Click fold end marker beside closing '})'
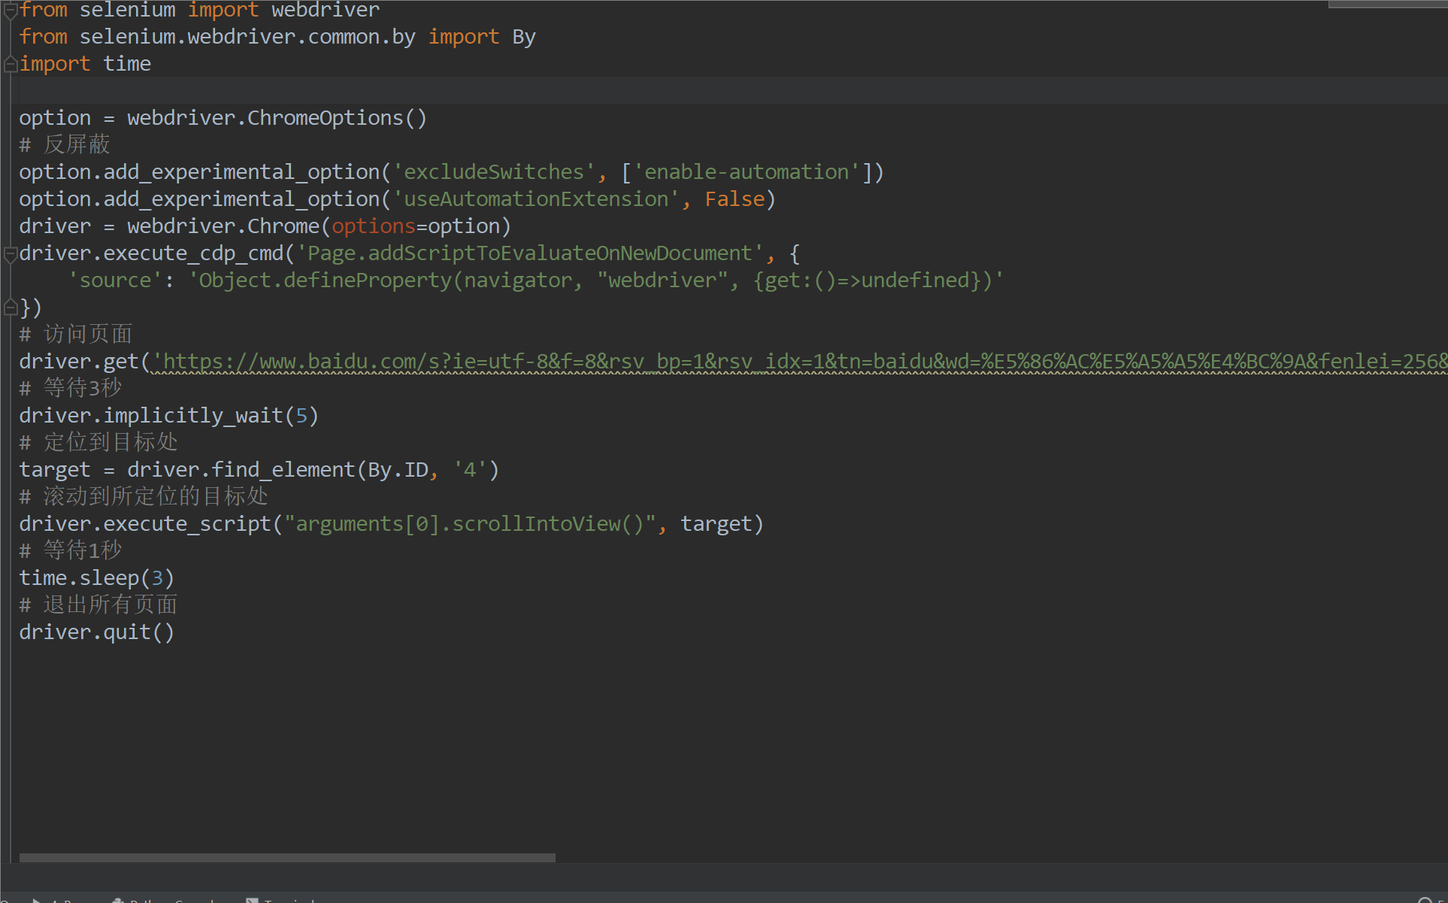The height and width of the screenshot is (903, 1448). (x=10, y=308)
